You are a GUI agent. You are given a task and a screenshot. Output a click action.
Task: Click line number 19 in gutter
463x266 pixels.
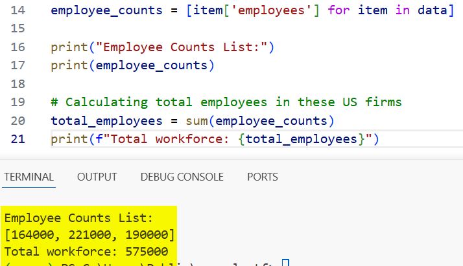pyautogui.click(x=18, y=102)
